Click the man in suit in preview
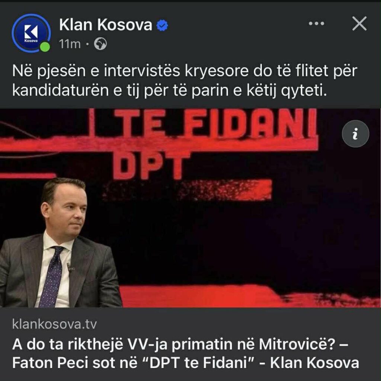Viewport: 381px width, 381px height. 60,243
